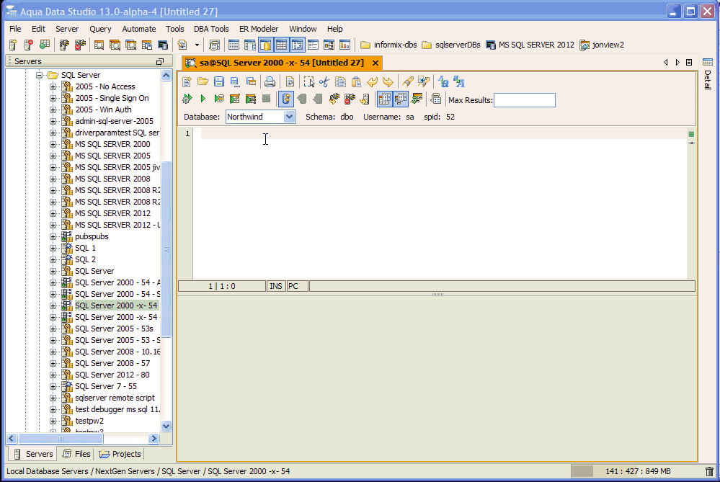Open the Database Northwind dropdown
The height and width of the screenshot is (482, 720).
coord(289,117)
